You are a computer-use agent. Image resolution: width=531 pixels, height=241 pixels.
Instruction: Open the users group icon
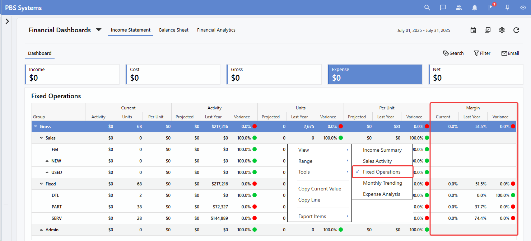pyautogui.click(x=459, y=8)
